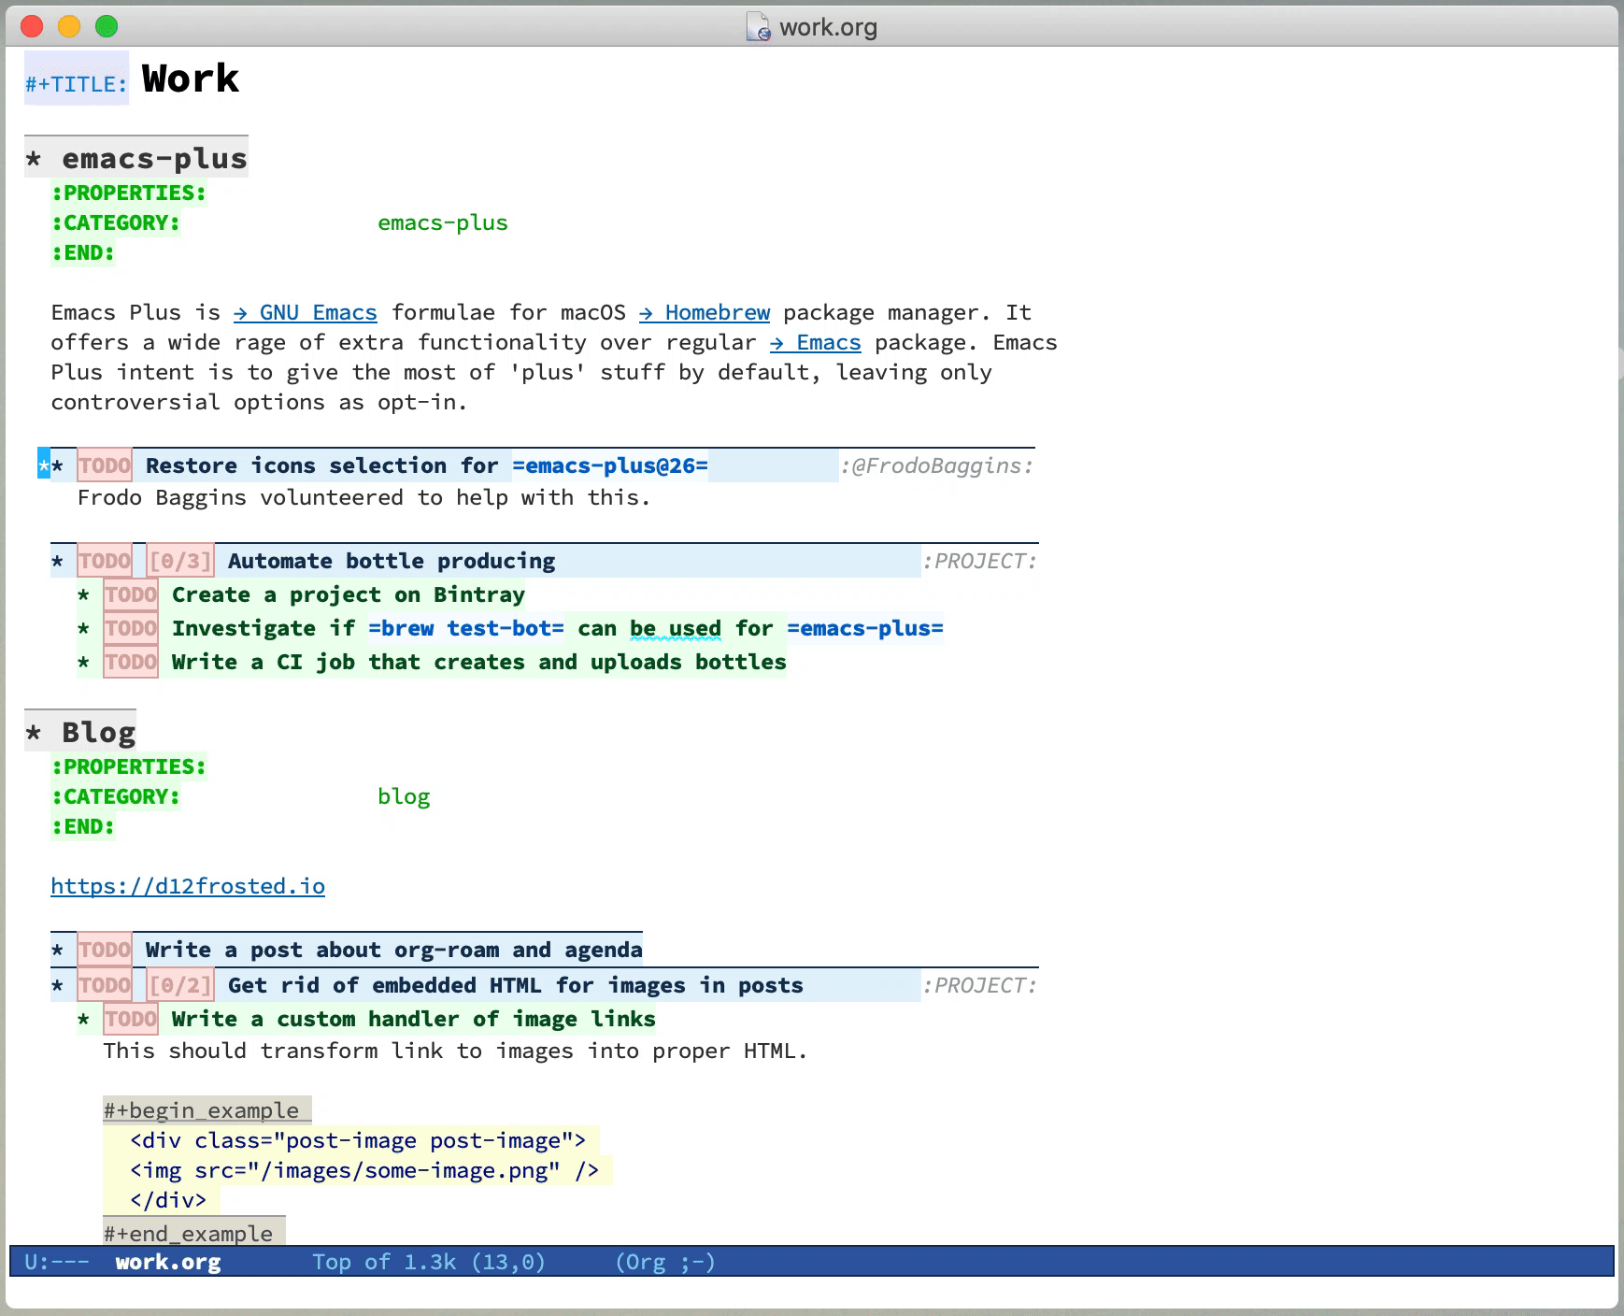
Task: Click the [0/3] progress cookie
Action: point(180,562)
